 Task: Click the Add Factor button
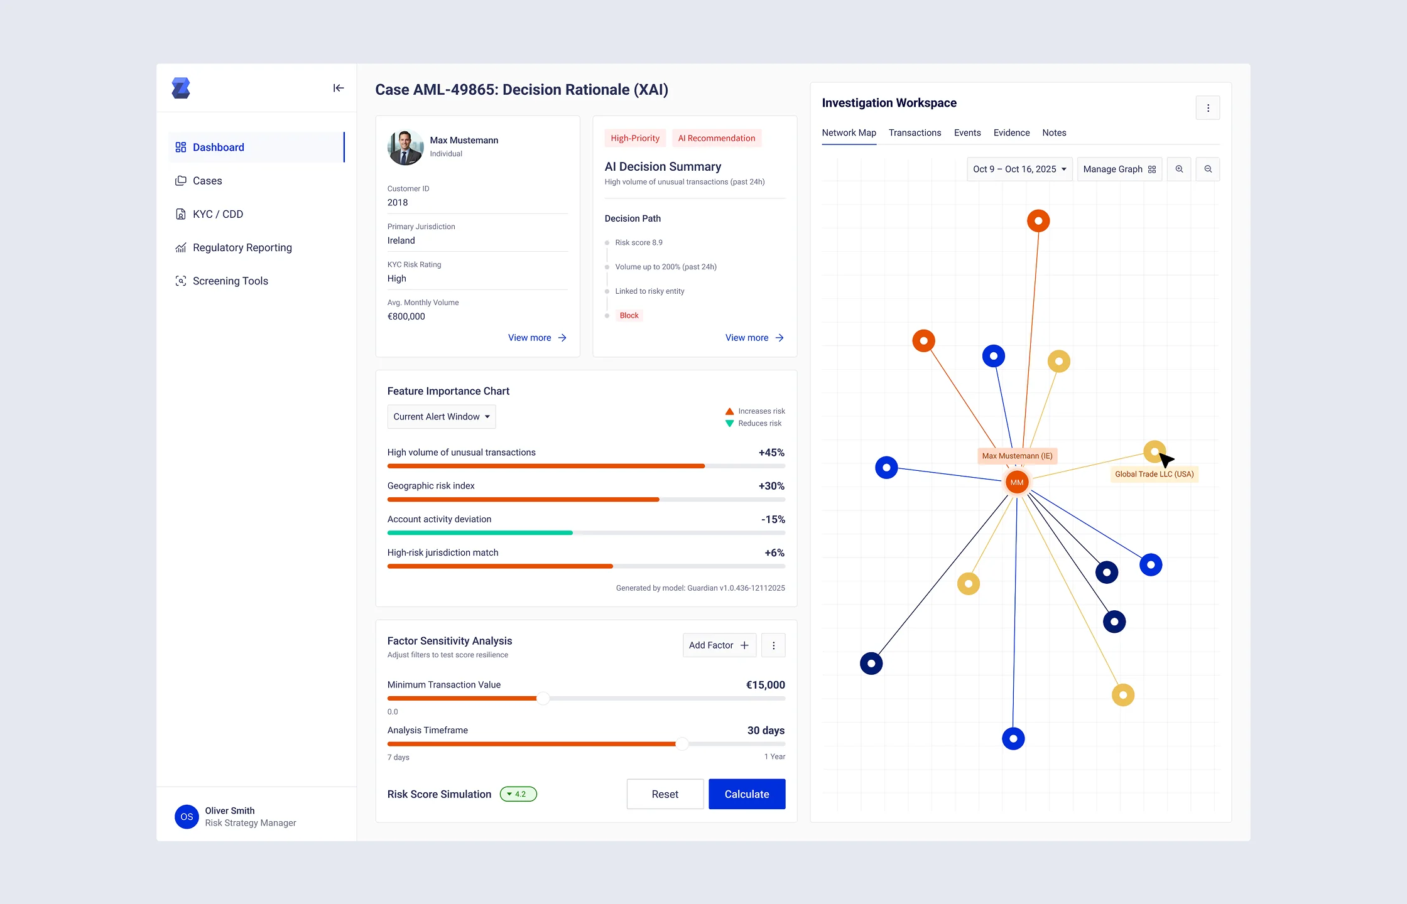pos(719,645)
